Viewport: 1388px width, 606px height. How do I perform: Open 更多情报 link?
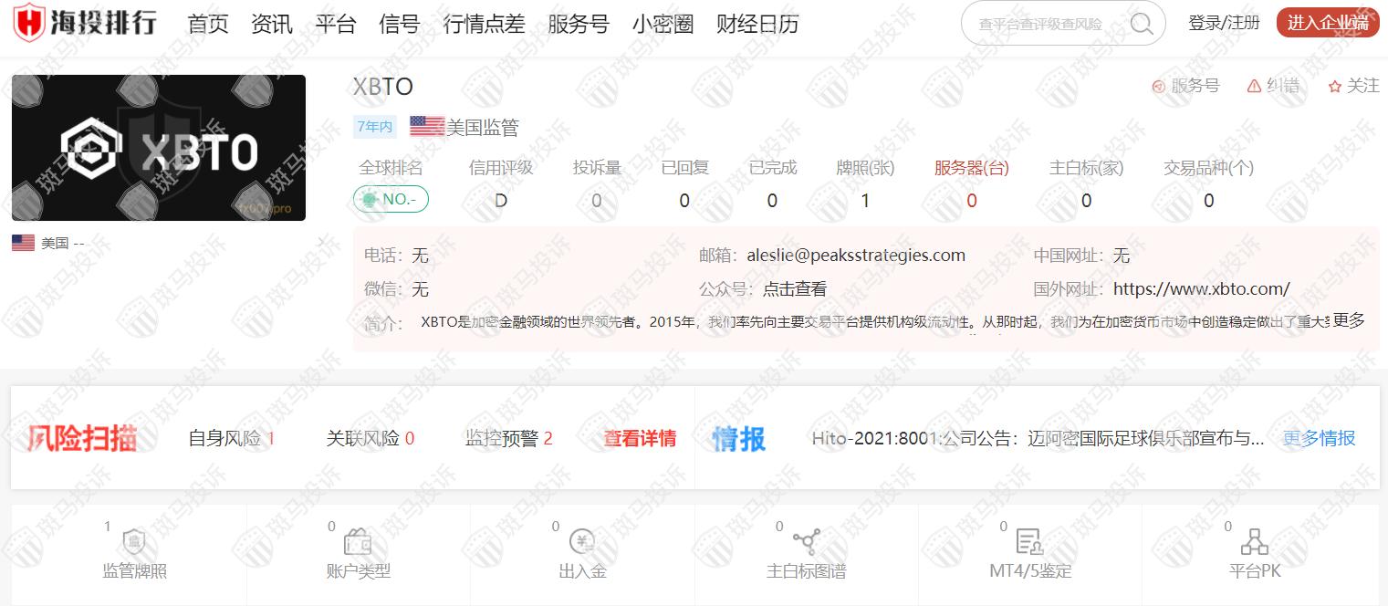click(1319, 438)
